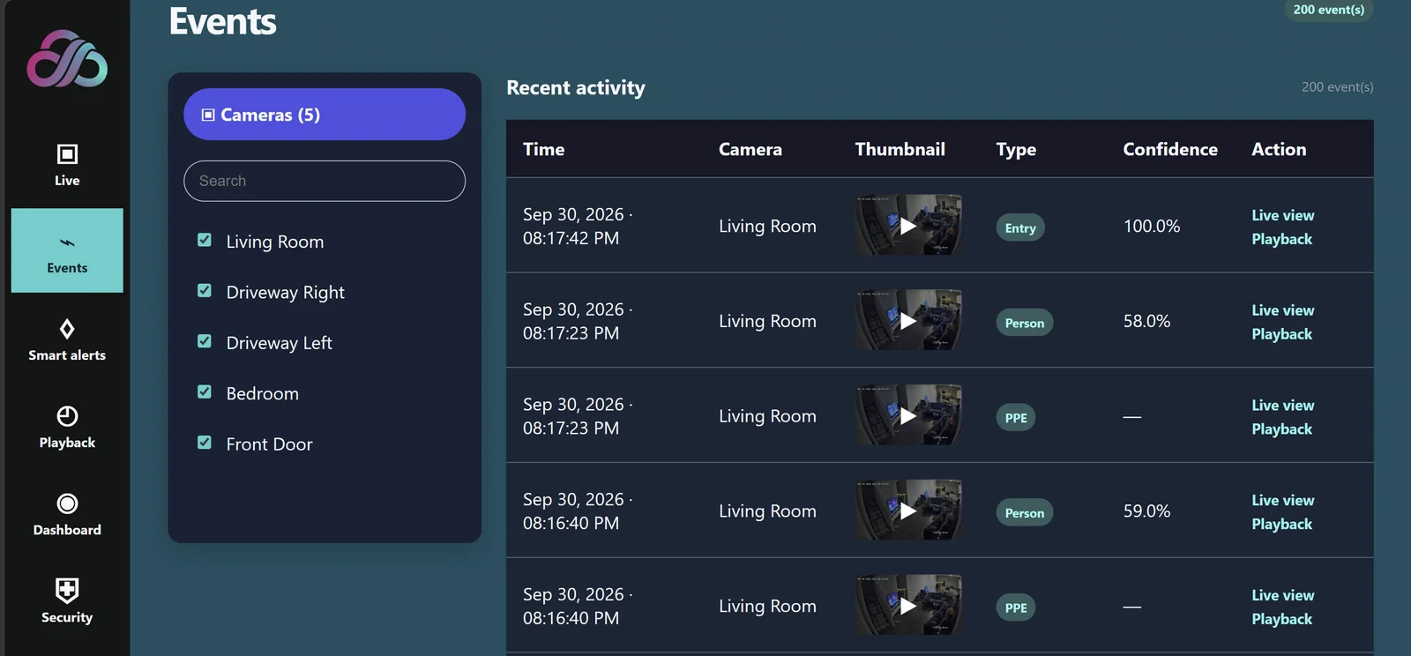Toggle the Driveway Left checkbox

(x=205, y=341)
